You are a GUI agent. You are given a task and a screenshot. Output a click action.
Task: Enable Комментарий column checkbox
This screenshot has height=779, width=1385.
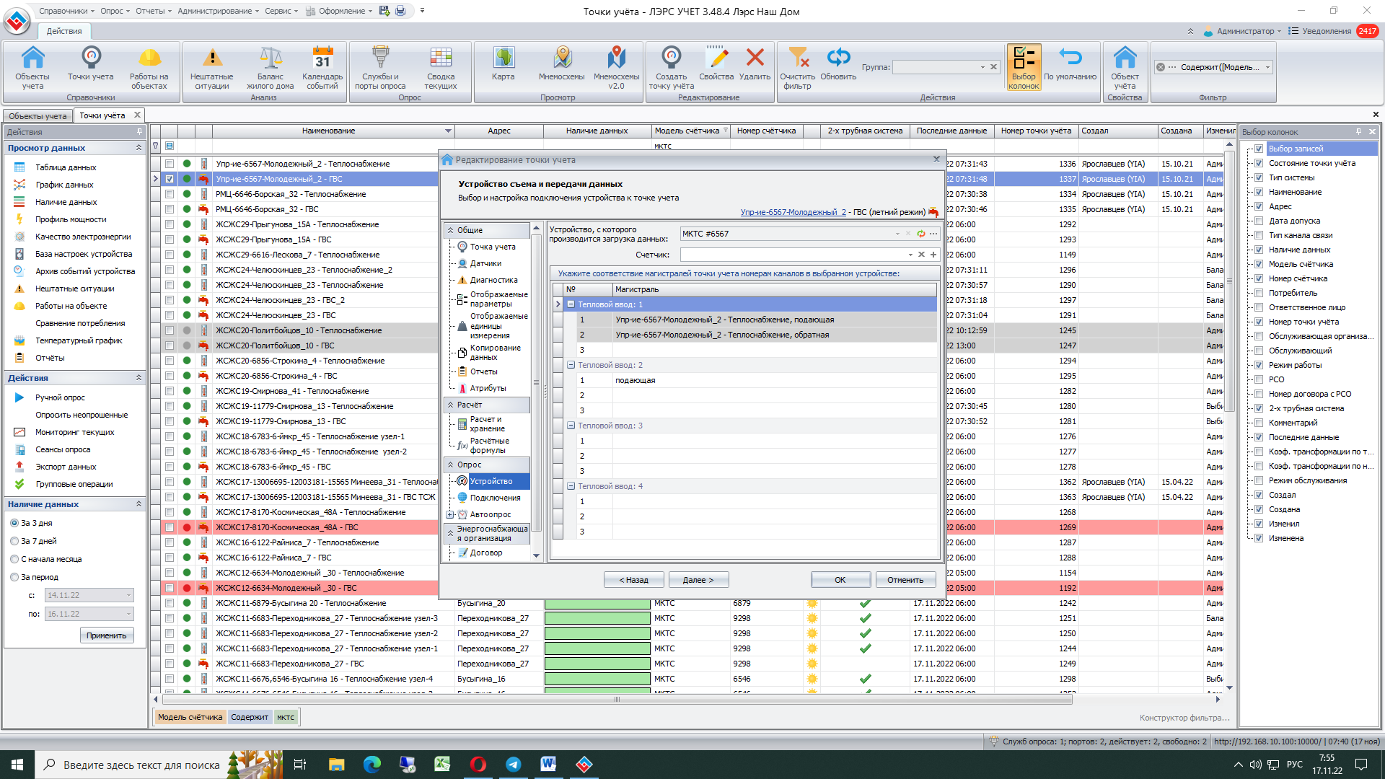1259,423
